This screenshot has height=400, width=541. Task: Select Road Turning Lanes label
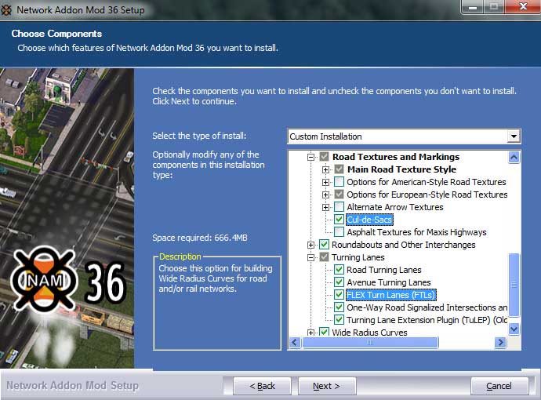pos(384,270)
